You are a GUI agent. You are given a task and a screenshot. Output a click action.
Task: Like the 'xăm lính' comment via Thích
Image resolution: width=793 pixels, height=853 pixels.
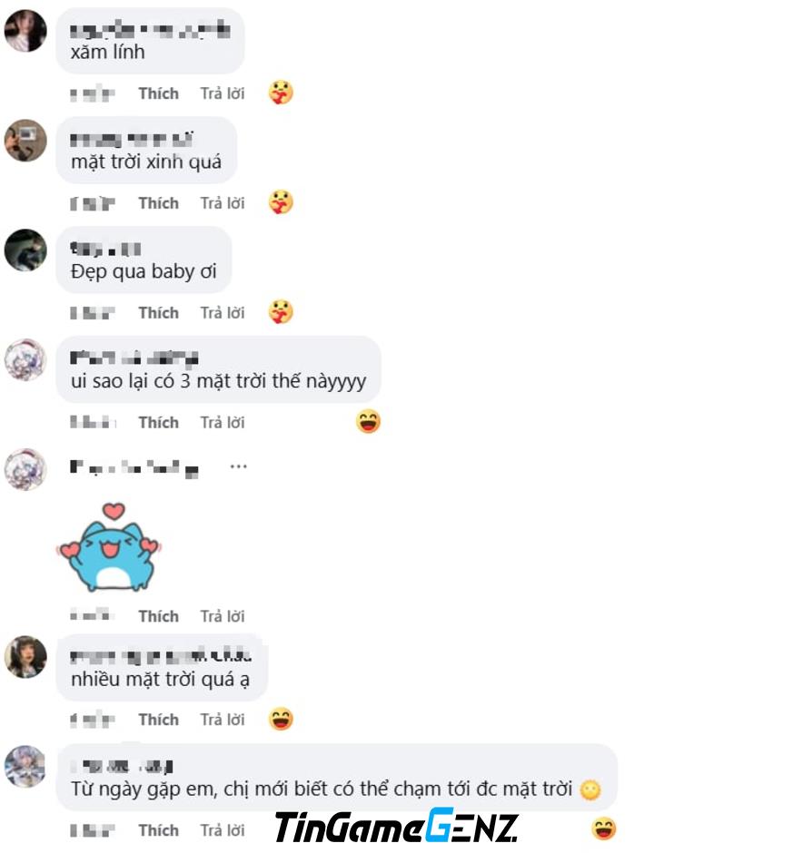[158, 93]
